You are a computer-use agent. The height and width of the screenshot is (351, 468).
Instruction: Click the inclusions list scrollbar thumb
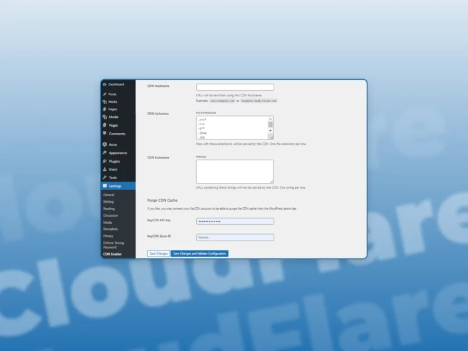pyautogui.click(x=271, y=124)
